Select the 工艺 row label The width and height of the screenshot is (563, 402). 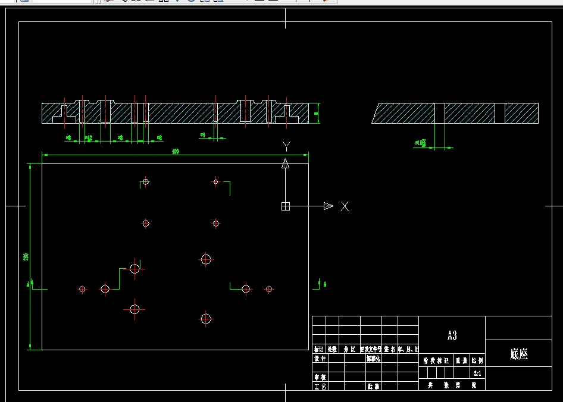320,386
